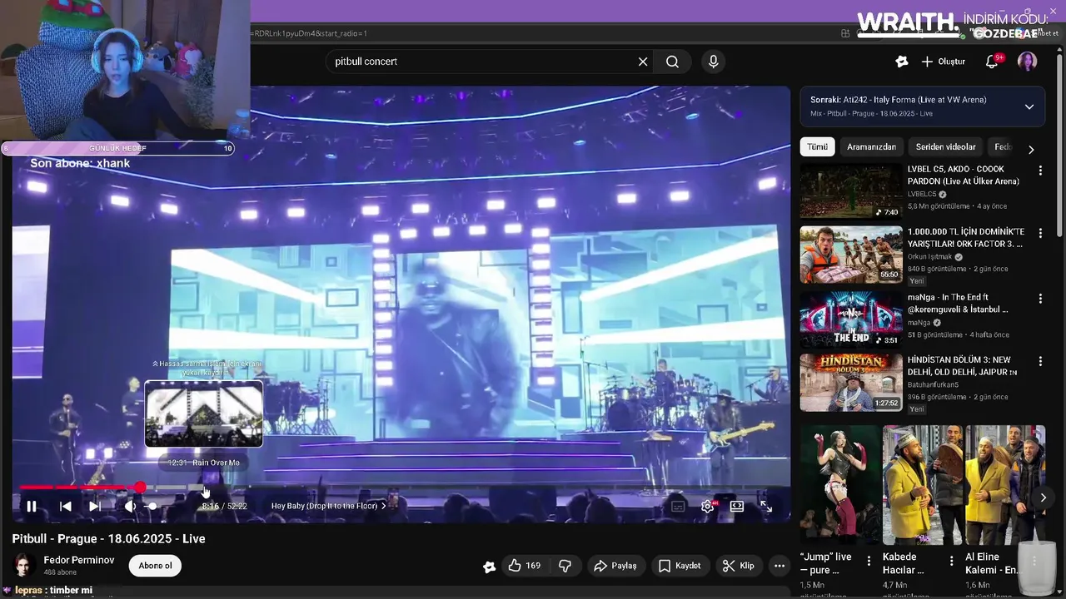1066x599 pixels.
Task: Click the title 'maNga - In The End ft @keremguveli'
Action: pyautogui.click(x=958, y=304)
